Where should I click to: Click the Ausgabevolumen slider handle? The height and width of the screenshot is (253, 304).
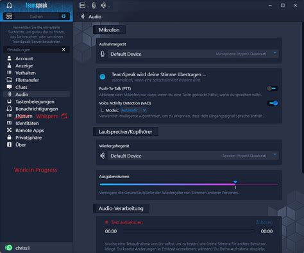pyautogui.click(x=235, y=183)
